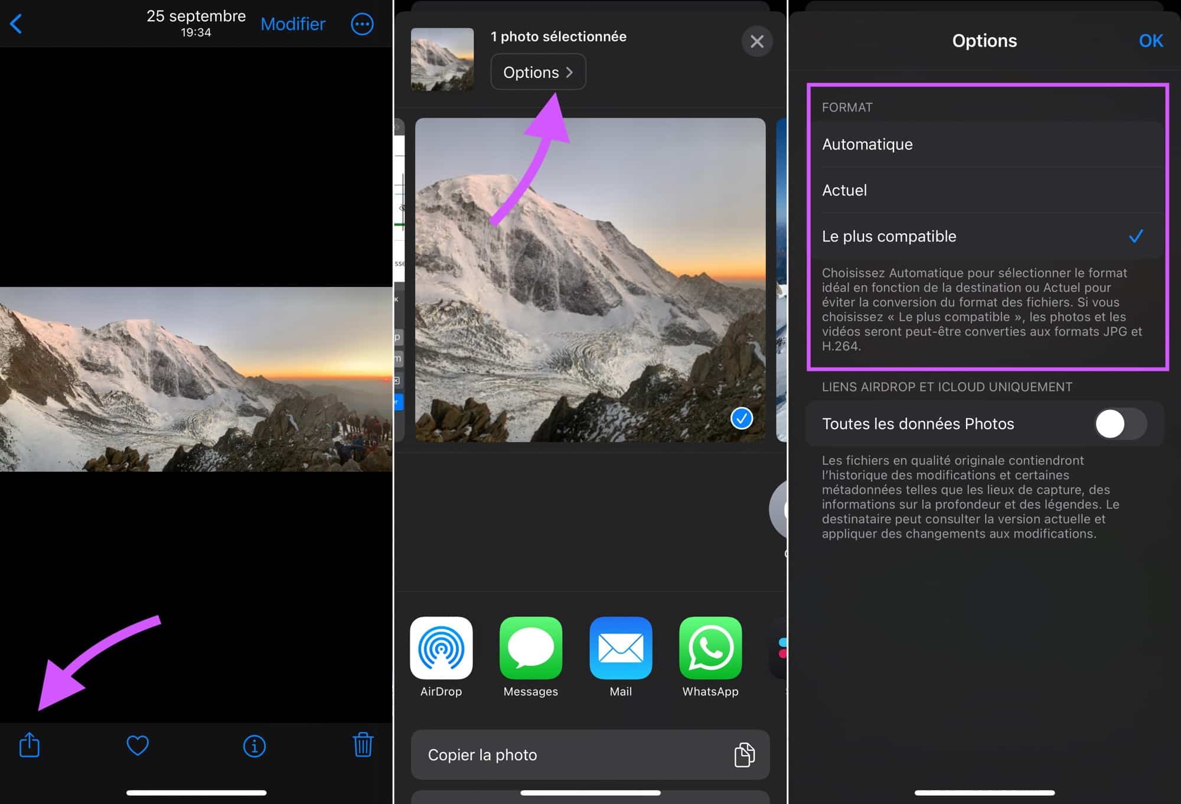Tap the share icon in bottom toolbar

pos(29,745)
